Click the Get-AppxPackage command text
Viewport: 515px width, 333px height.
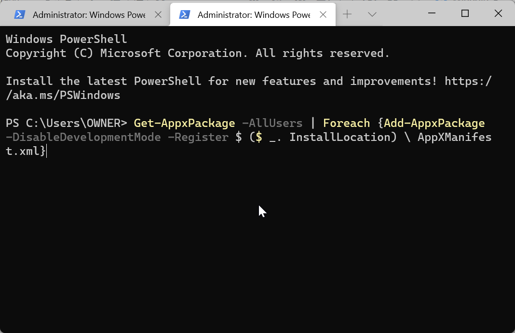click(x=184, y=123)
